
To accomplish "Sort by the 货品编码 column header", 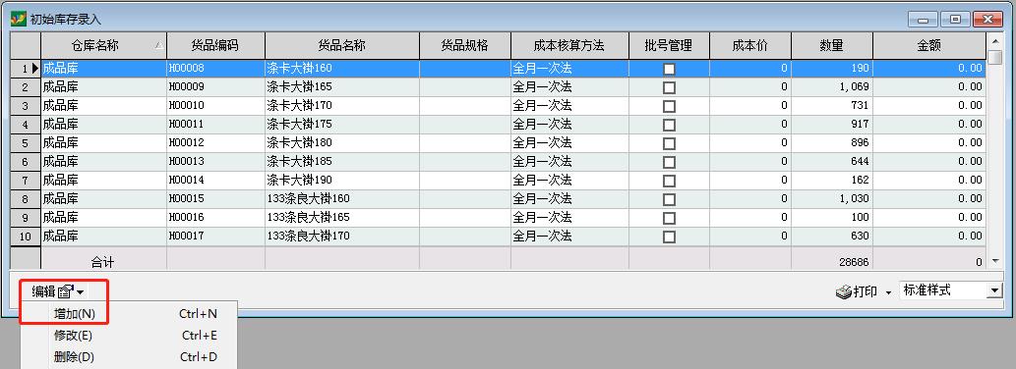I will [215, 46].
